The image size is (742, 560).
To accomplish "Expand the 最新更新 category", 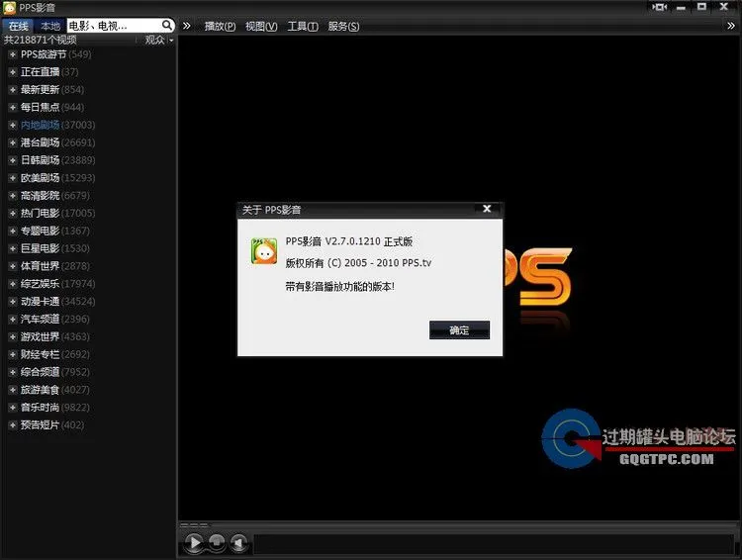I will pos(13,89).
